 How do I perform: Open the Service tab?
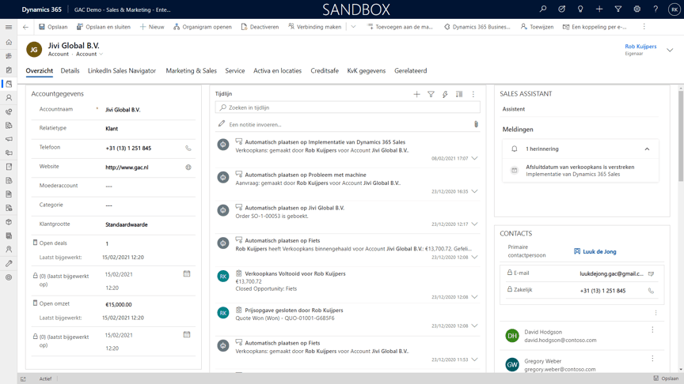234,70
